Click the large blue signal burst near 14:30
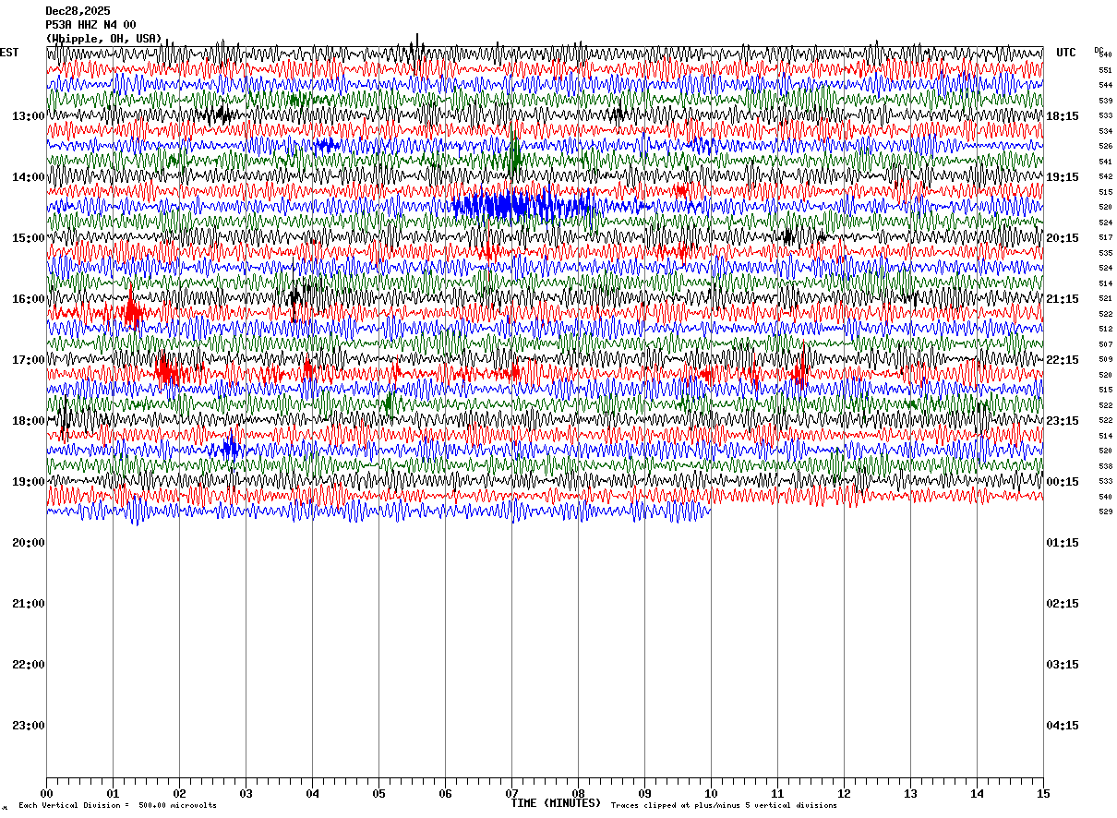The image size is (1117, 818). click(524, 205)
